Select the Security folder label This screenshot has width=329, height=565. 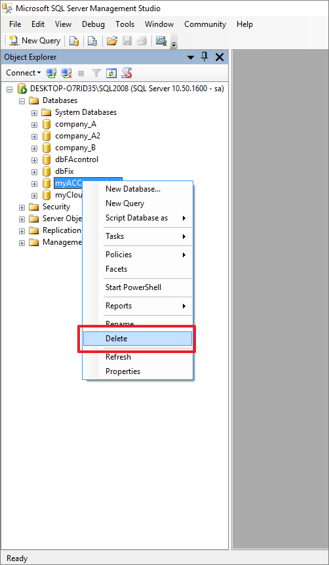pos(56,207)
